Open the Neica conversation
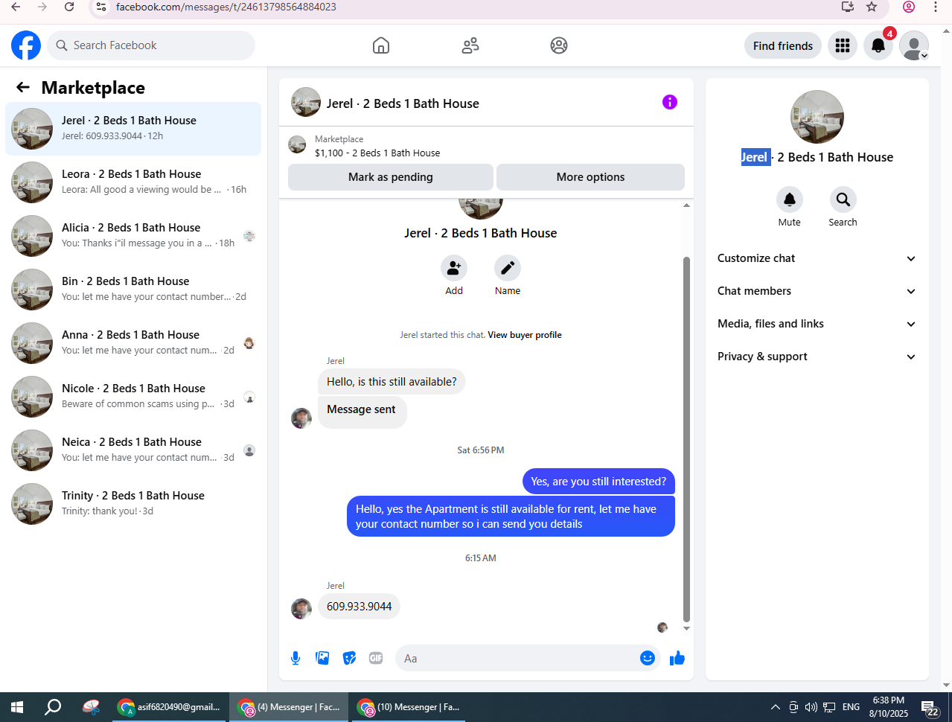 tap(133, 450)
